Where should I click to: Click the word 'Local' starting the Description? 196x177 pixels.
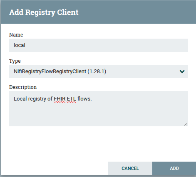(x=20, y=99)
